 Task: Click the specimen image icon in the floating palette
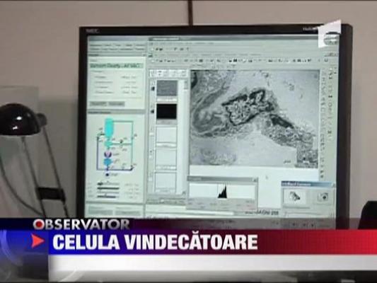[x=294, y=197]
